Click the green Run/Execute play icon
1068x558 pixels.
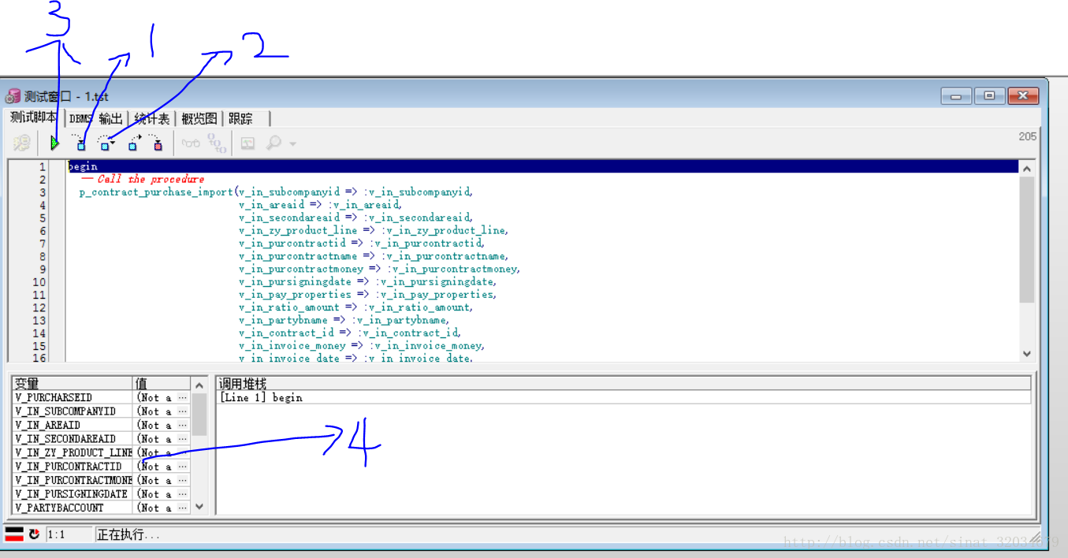tap(54, 143)
